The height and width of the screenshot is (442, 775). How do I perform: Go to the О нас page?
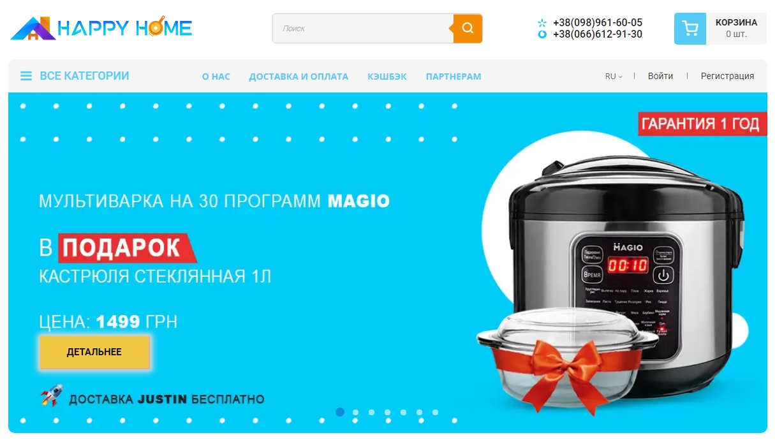pos(216,77)
